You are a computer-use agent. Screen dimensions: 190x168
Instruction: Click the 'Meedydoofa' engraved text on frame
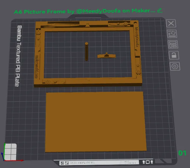pos(137,37)
